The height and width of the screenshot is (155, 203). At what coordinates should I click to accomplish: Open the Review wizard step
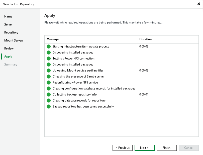pos(9,48)
